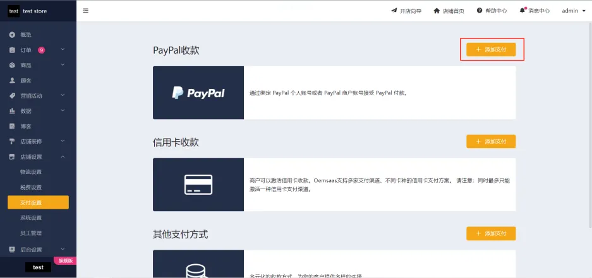Image resolution: width=592 pixels, height=278 pixels.
Task: Toggle the hamburger sidebar menu icon
Action: pos(86,11)
